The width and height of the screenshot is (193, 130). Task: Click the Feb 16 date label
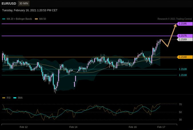click(133, 127)
